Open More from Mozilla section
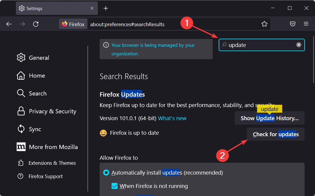Image resolution: width=315 pixels, height=196 pixels. pos(47,147)
